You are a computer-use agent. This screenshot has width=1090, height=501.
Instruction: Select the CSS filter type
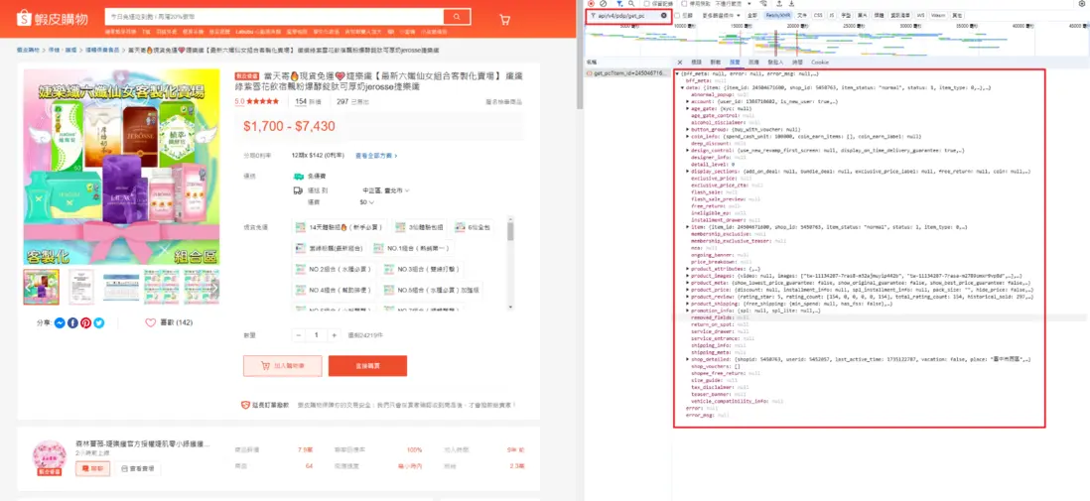click(x=818, y=15)
